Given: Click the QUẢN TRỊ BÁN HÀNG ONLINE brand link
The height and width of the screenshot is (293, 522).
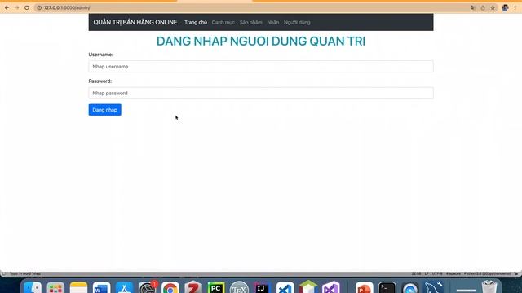Looking at the screenshot, I should [135, 22].
